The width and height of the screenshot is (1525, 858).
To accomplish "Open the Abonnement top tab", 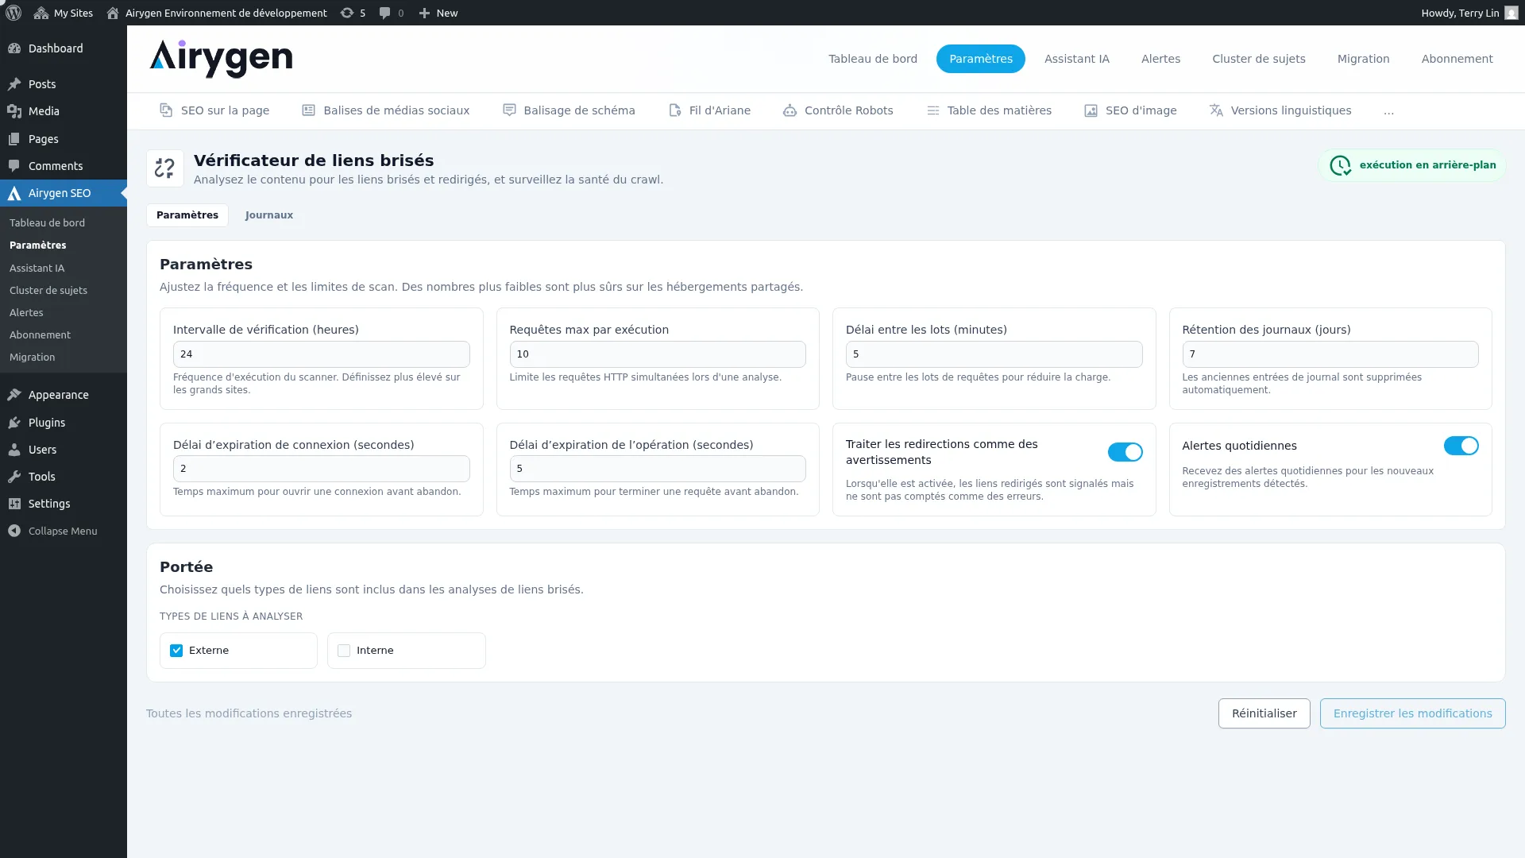I will point(1457,59).
